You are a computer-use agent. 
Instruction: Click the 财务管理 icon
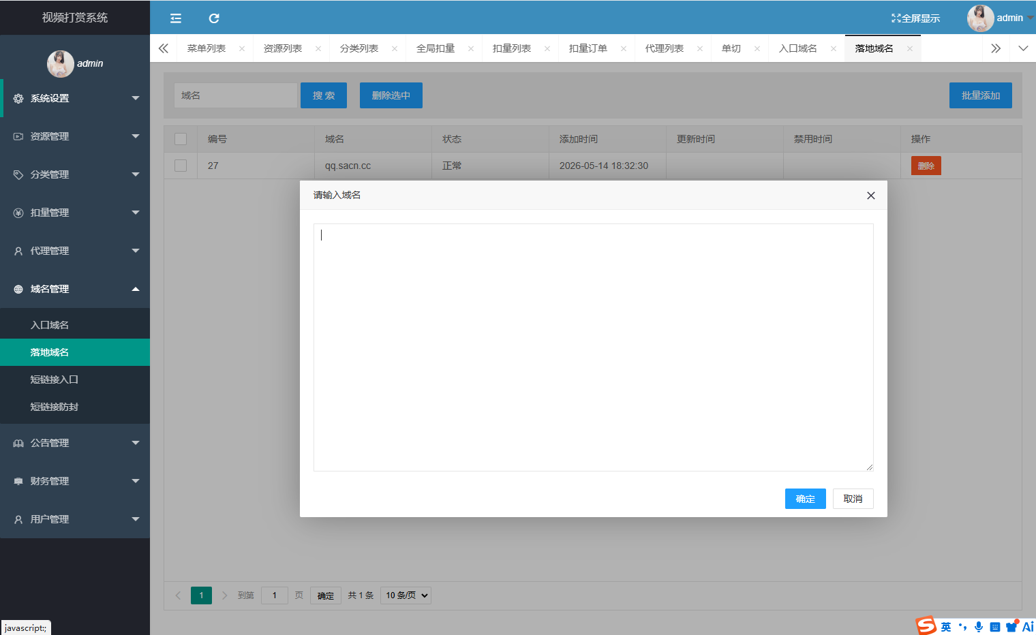[18, 482]
